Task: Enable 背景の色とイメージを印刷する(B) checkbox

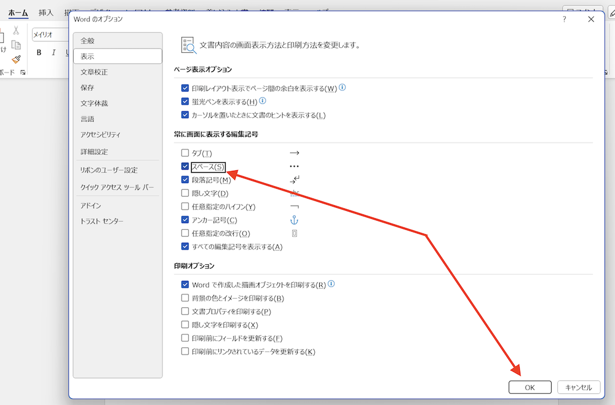Action: click(185, 298)
